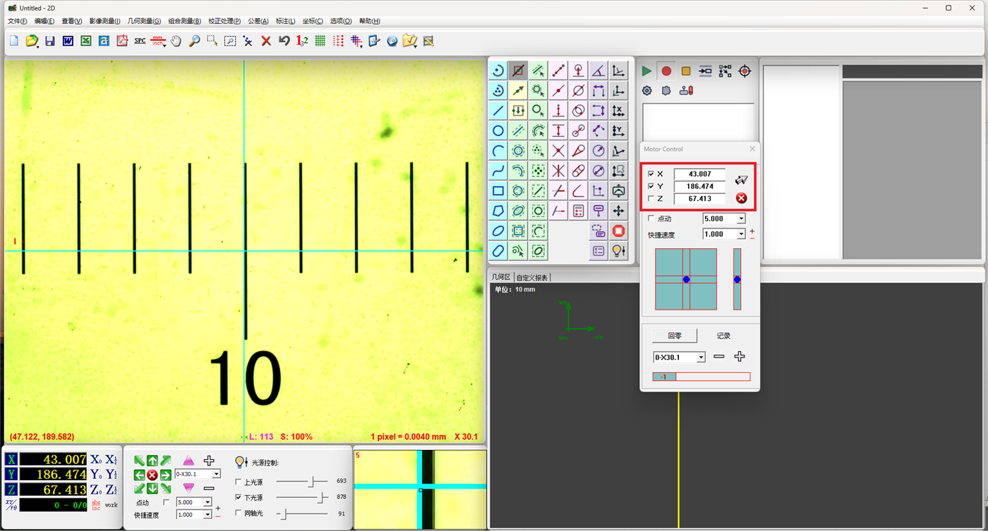This screenshot has height=531, width=988.
Task: Click the light bulb icon in tool palette
Action: 619,251
